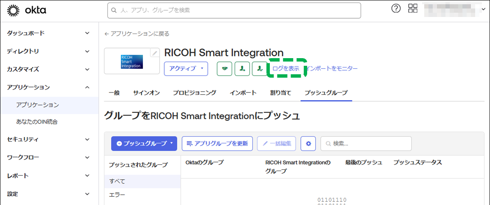Edit the app logo with the pencil icon
Image resolution: width=490 pixels, height=205 pixels.
[x=154, y=53]
